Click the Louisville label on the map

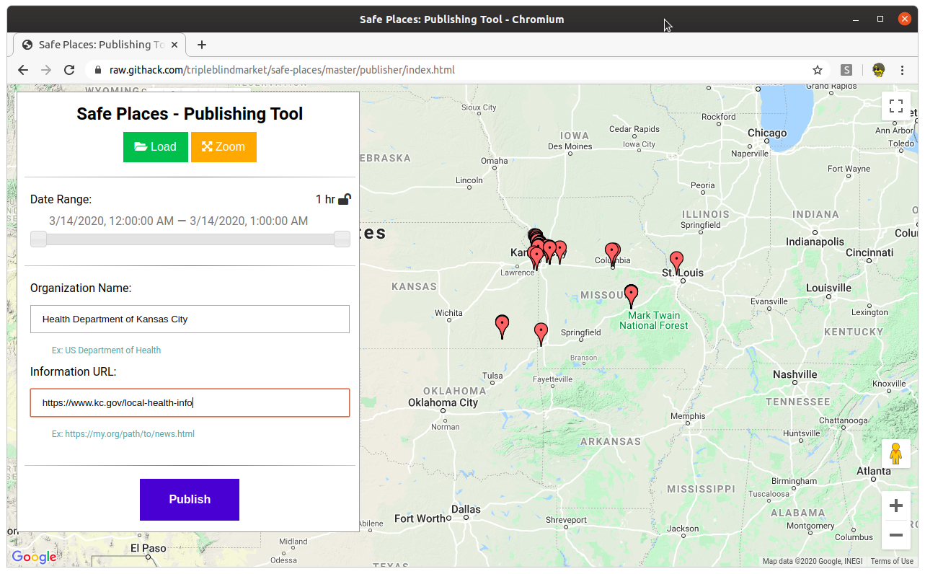(x=828, y=288)
